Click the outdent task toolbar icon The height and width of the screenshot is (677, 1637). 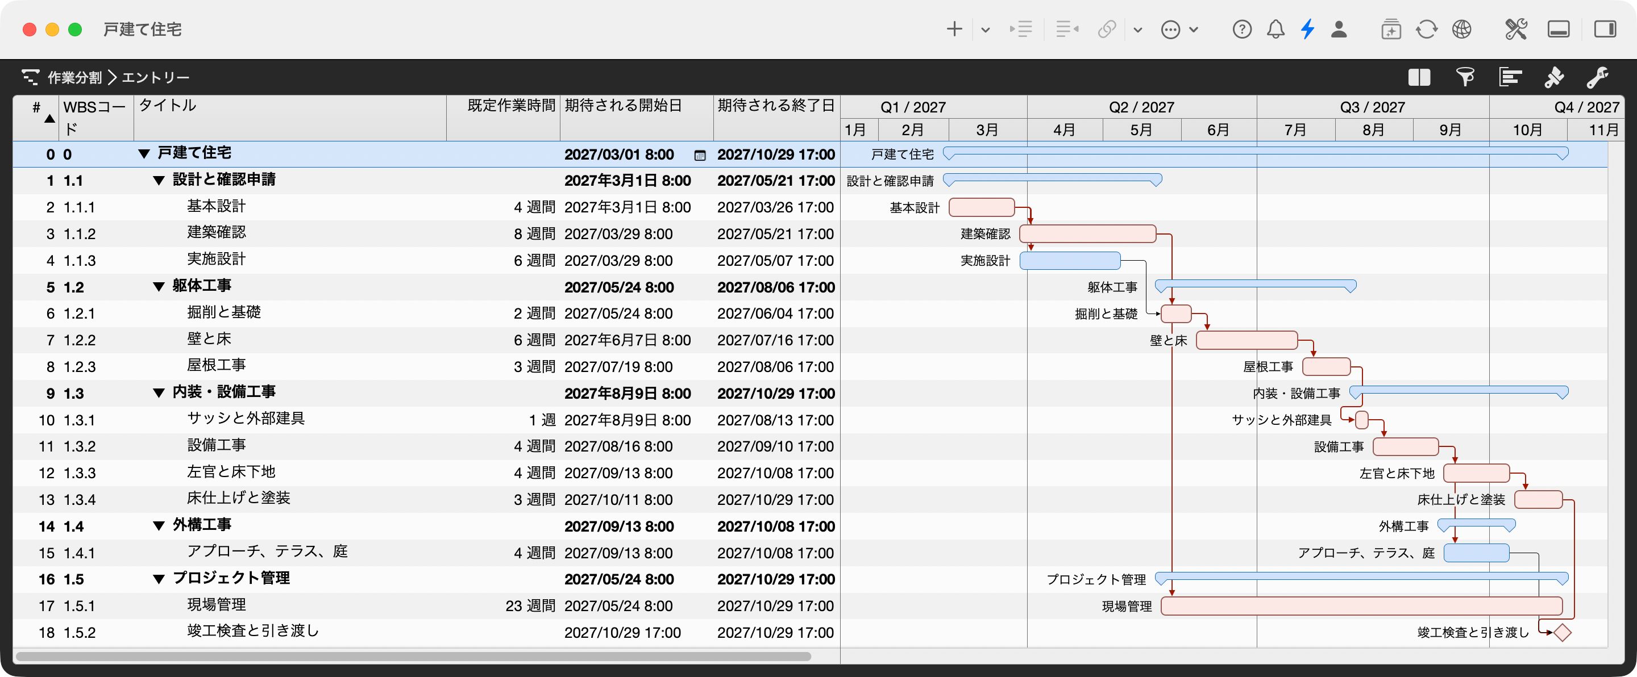click(x=1067, y=29)
